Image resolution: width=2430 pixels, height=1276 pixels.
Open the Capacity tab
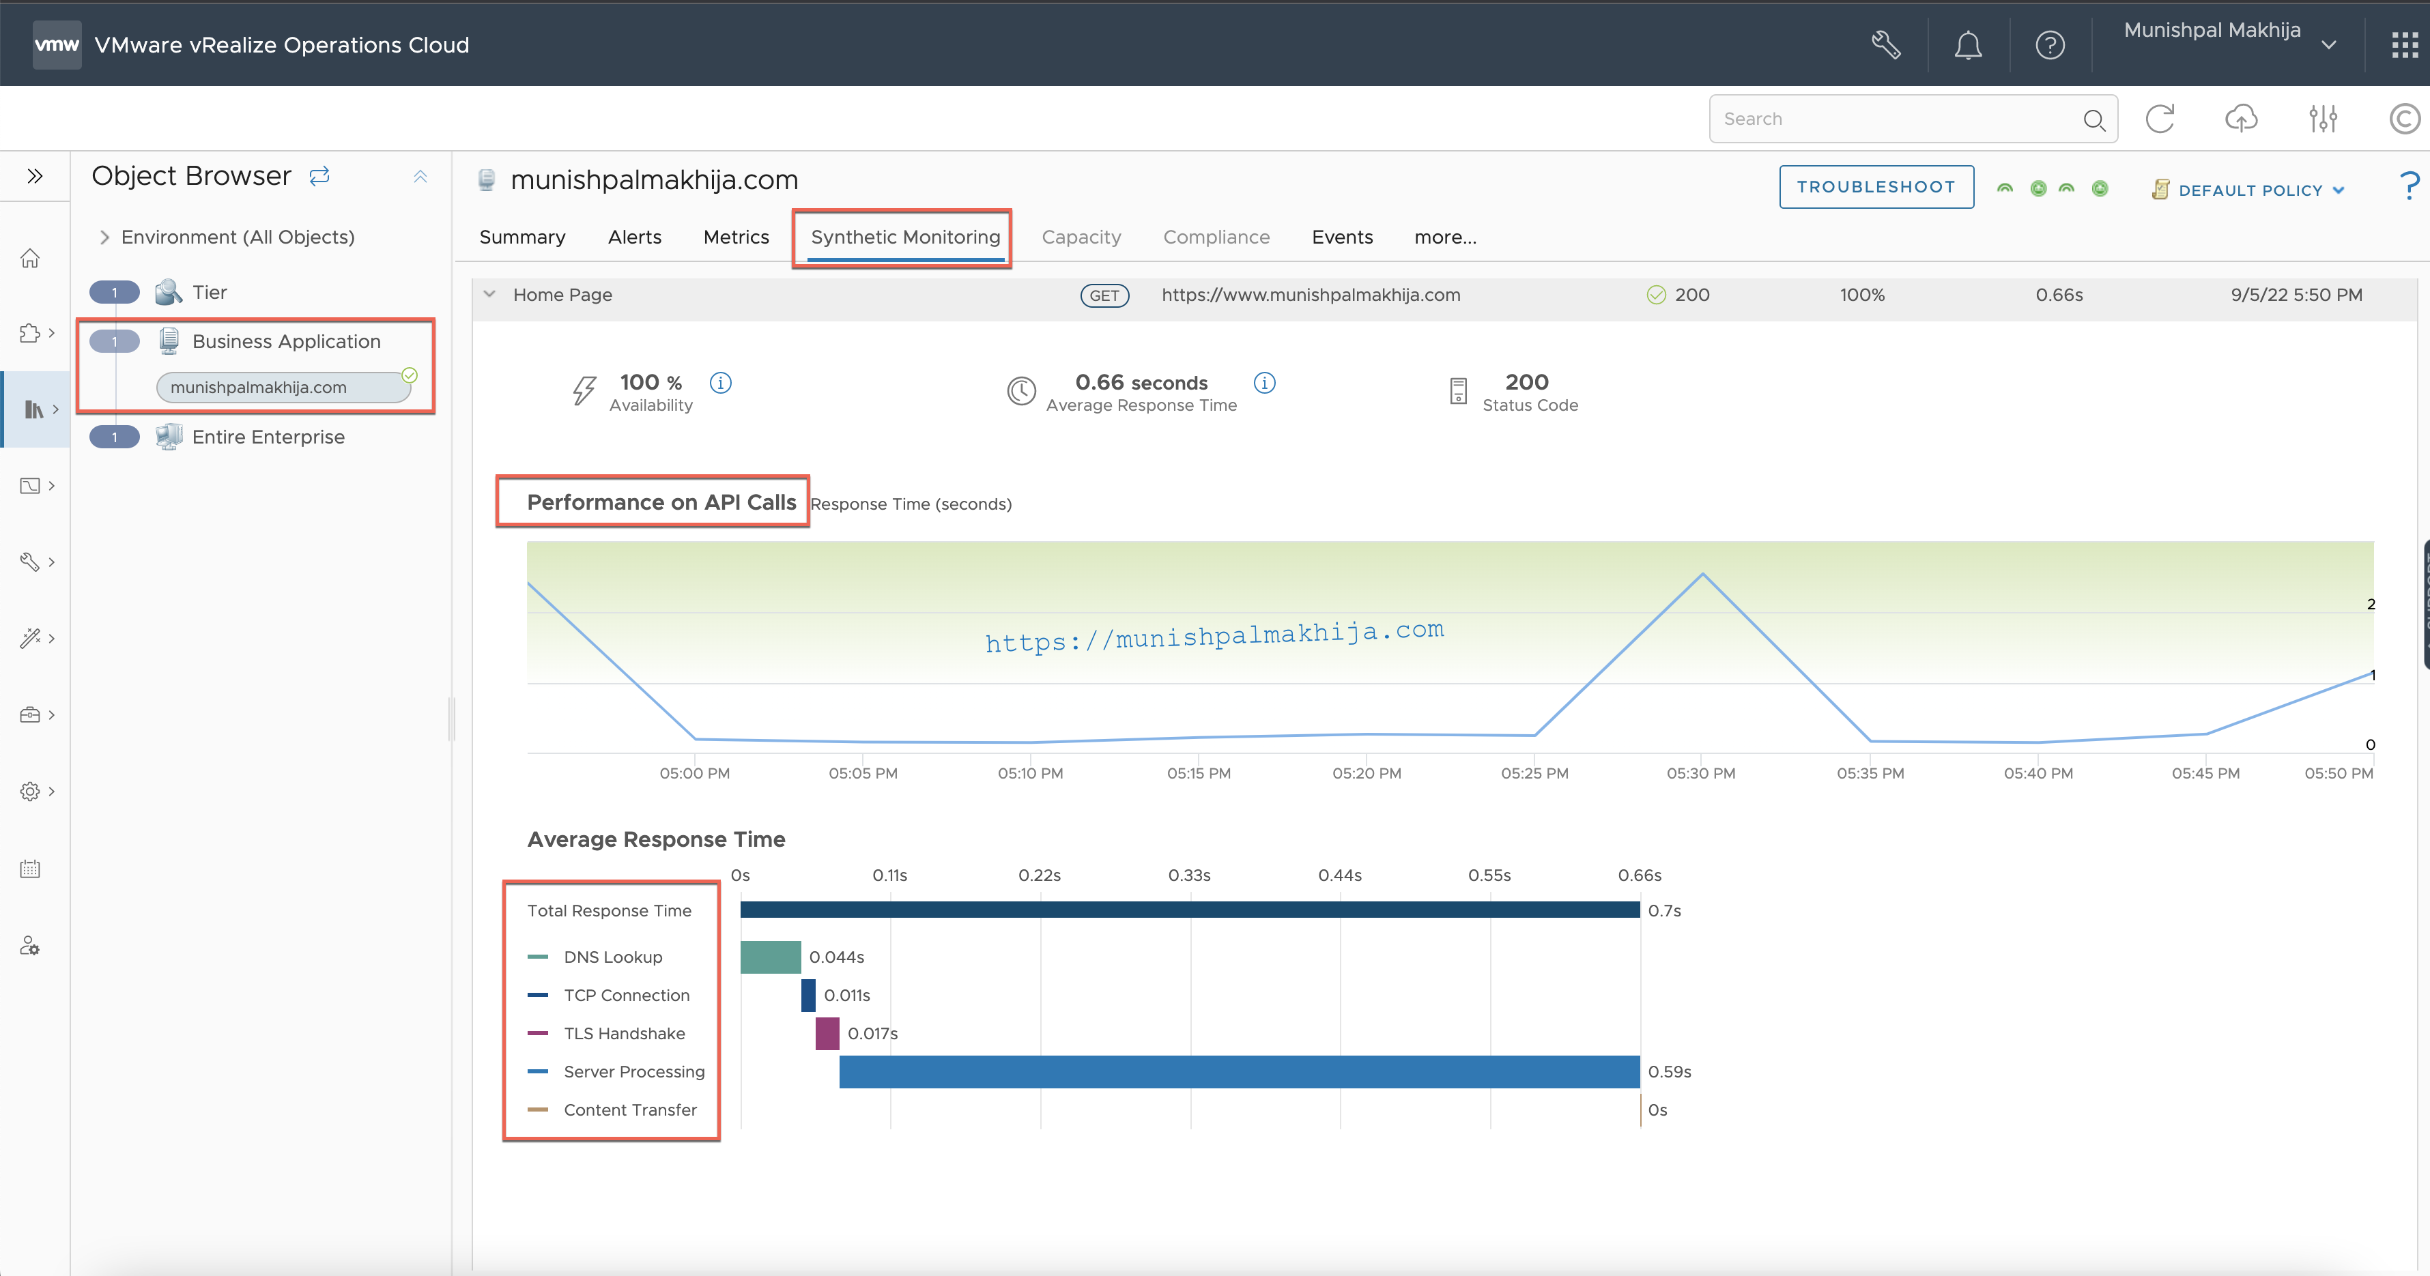point(1081,237)
